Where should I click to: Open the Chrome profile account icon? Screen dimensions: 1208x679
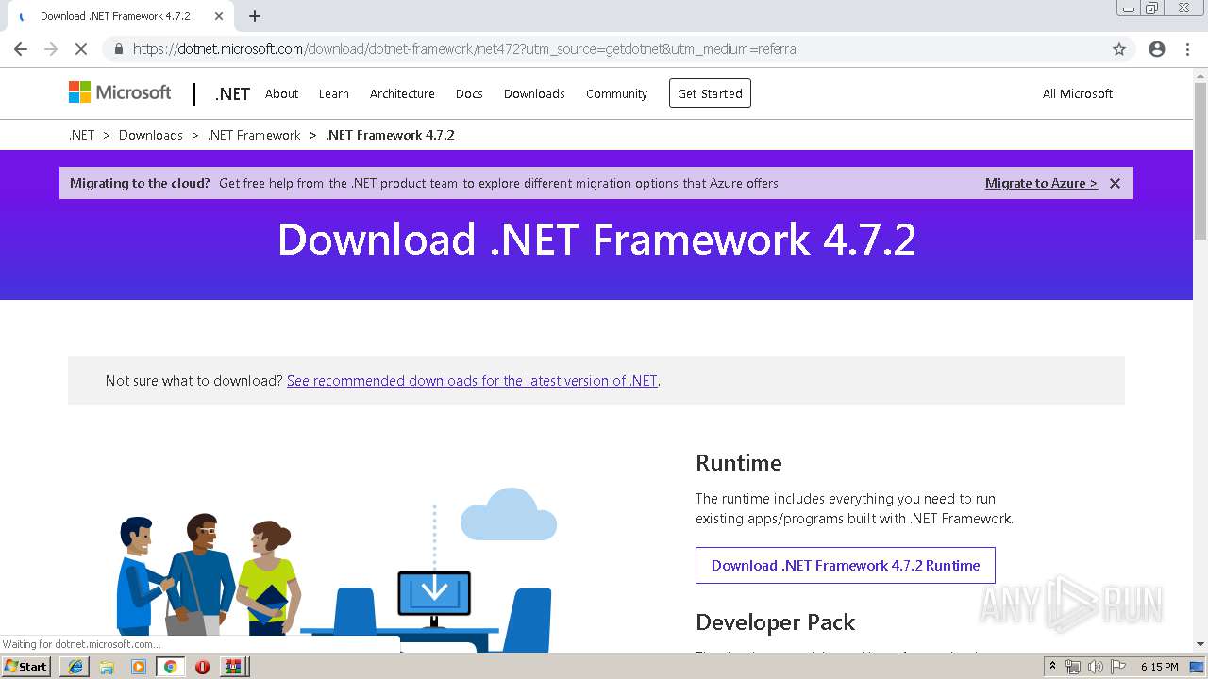(x=1157, y=49)
